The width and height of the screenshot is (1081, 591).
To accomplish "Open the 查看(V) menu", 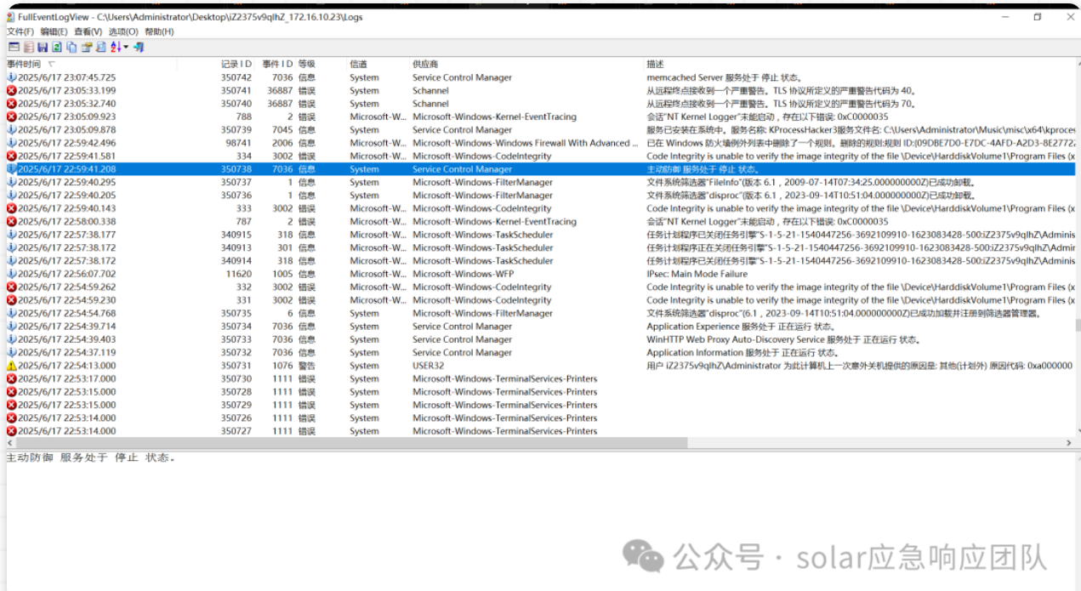I will pos(88,31).
